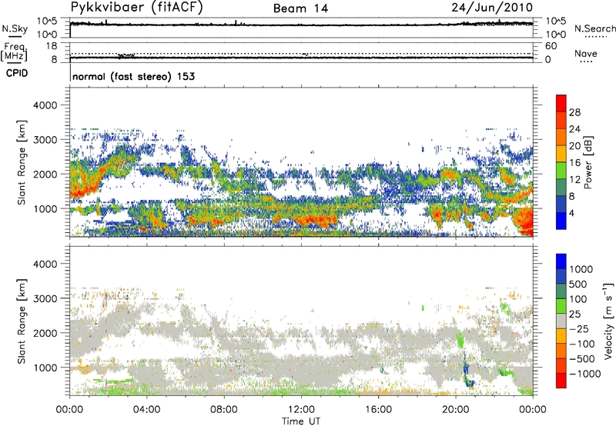Image resolution: width=616 pixels, height=426 pixels.
Task: Click the 'Power [dB]' colorbar label
Action: click(588, 162)
